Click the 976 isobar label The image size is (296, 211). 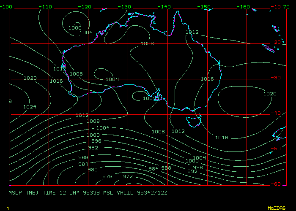[107, 176]
